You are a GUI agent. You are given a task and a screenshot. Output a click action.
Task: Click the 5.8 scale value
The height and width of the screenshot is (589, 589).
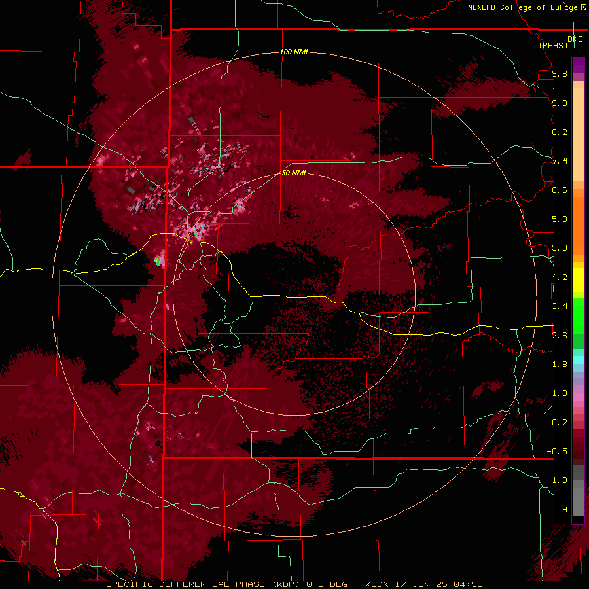tap(560, 219)
